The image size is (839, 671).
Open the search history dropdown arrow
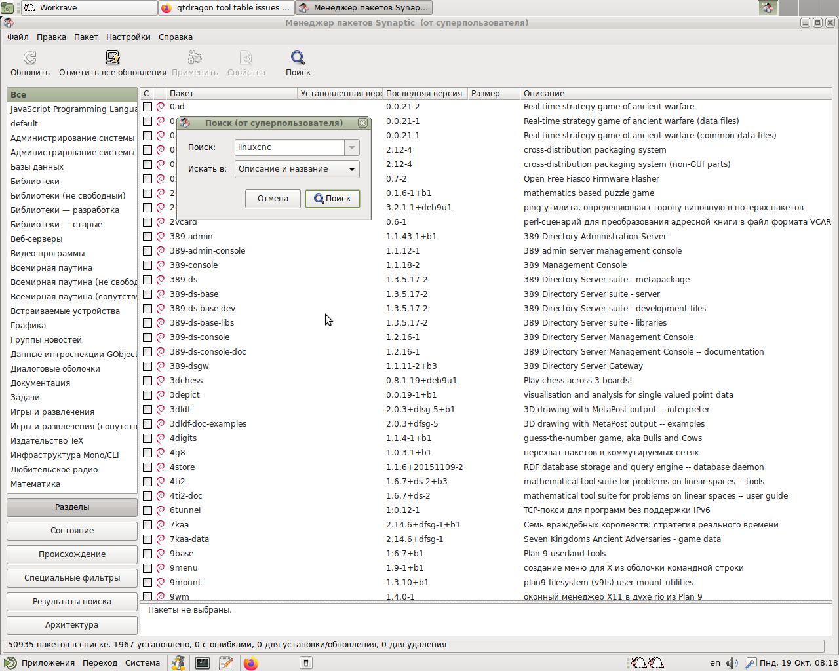pos(352,147)
